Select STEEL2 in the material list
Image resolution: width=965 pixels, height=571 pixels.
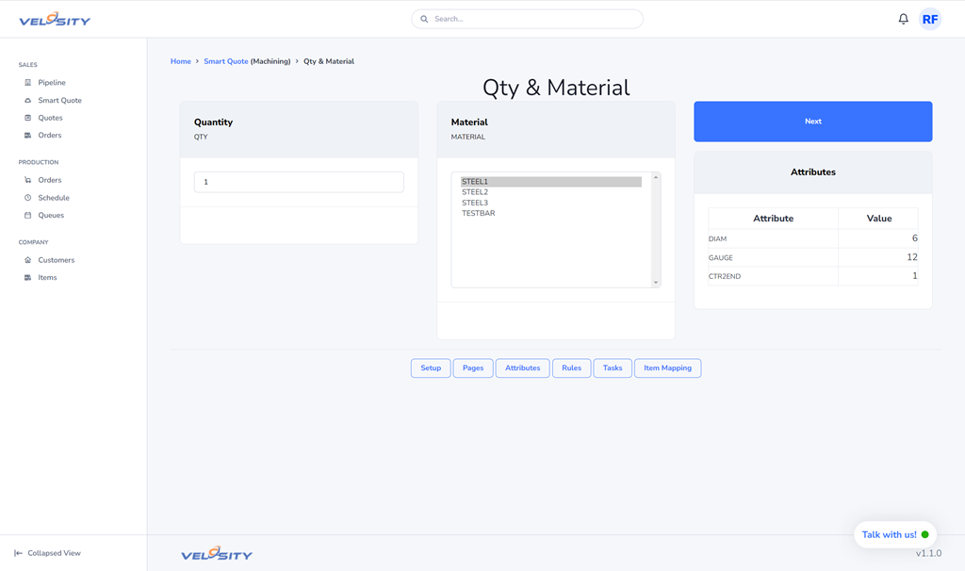pyautogui.click(x=475, y=192)
